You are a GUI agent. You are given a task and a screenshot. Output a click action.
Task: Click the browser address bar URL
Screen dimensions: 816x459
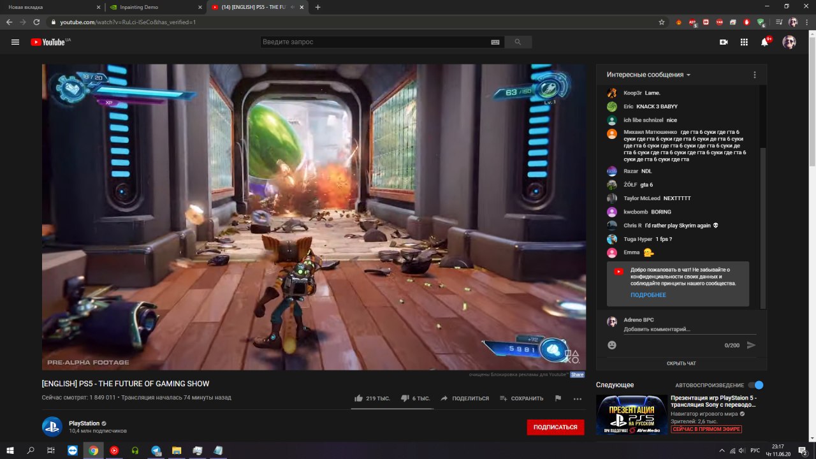(x=127, y=22)
